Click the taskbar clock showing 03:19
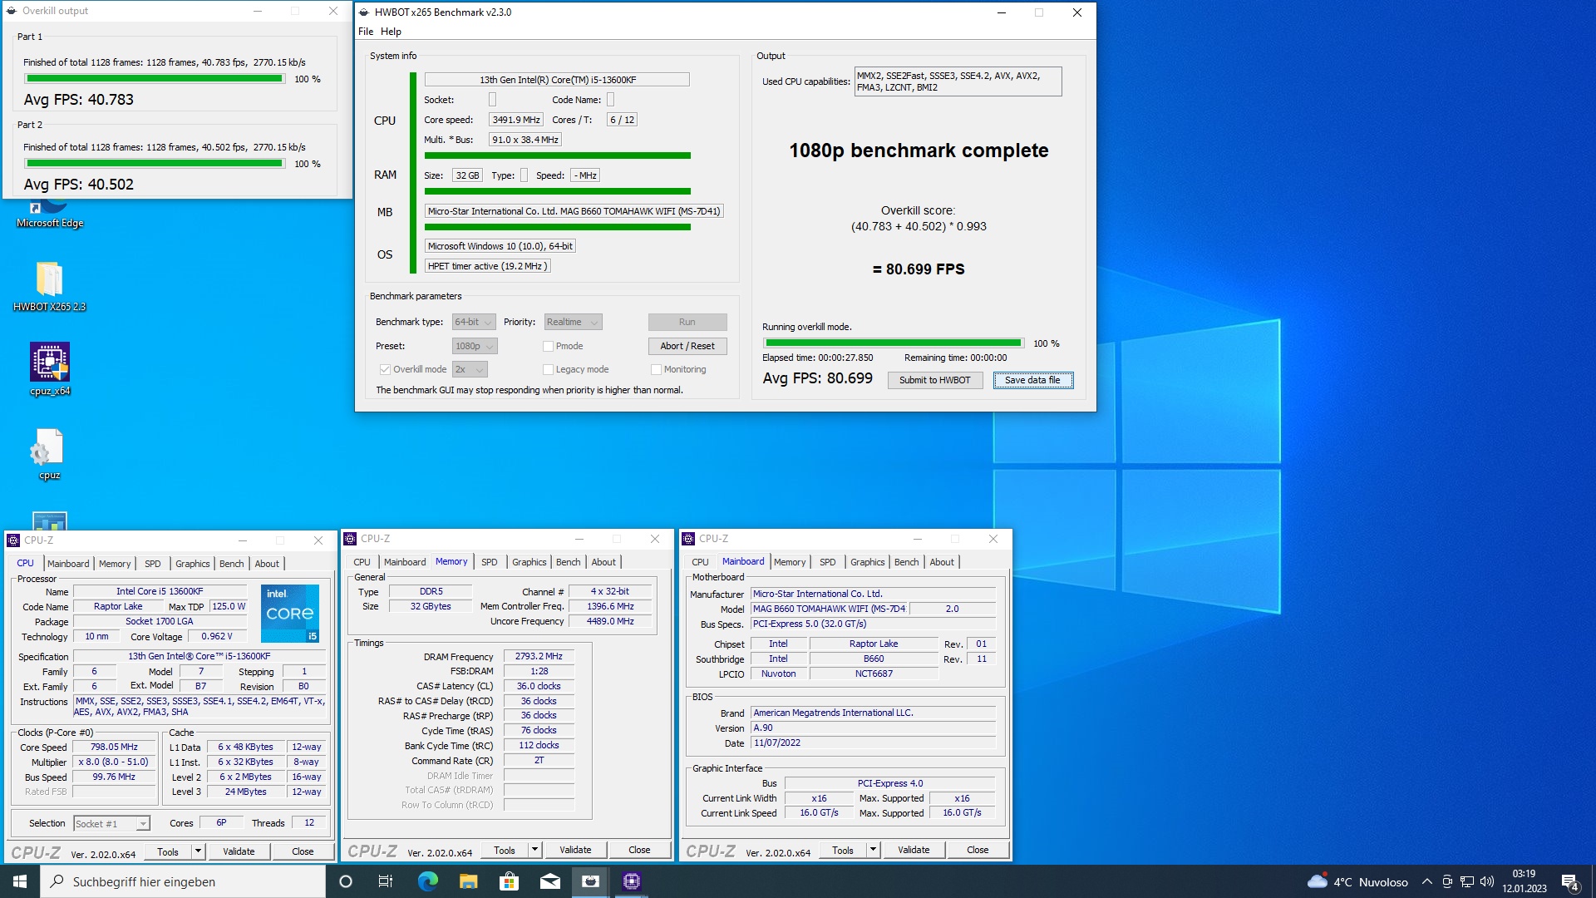The width and height of the screenshot is (1596, 898). [x=1524, y=881]
